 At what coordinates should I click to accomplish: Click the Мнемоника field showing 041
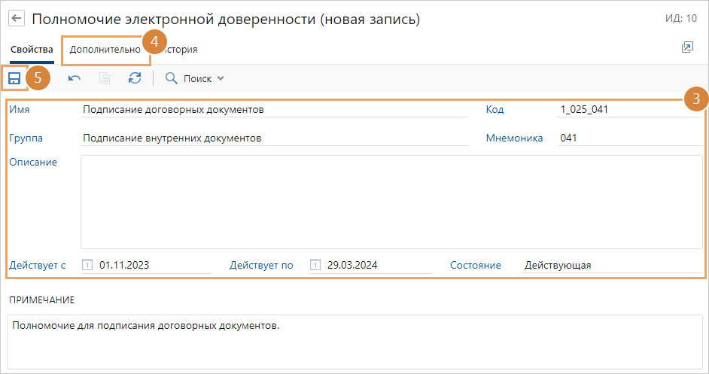pos(629,138)
